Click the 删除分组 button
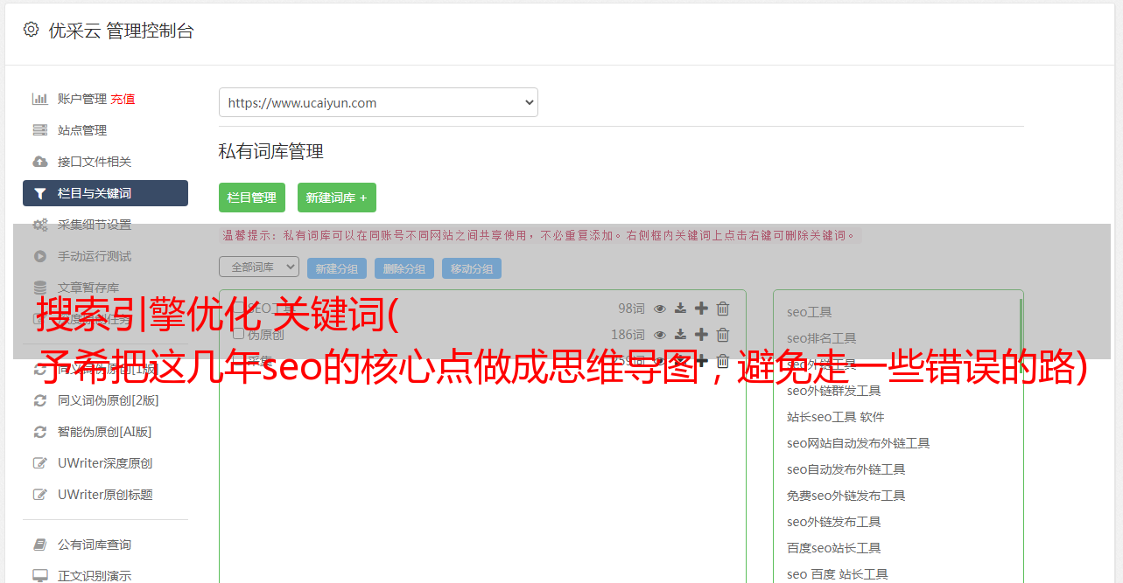The width and height of the screenshot is (1123, 583). coord(404,268)
